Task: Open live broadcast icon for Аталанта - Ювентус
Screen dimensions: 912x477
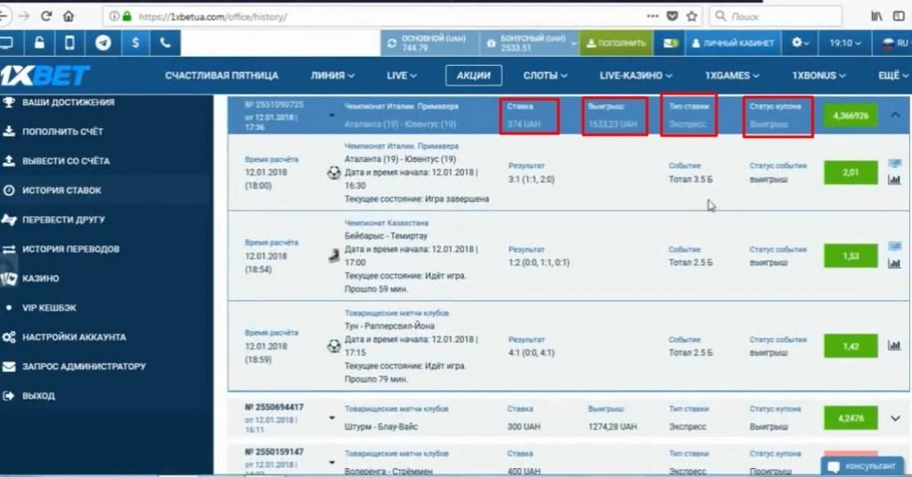Action: click(894, 164)
